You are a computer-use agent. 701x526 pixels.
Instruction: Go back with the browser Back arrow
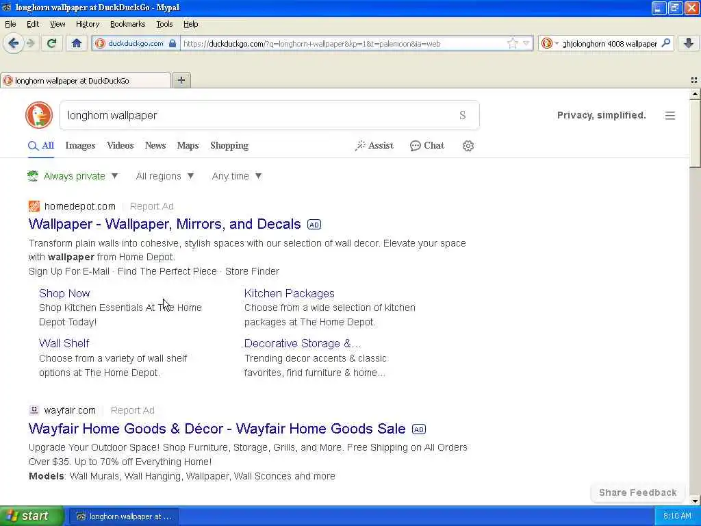click(x=14, y=43)
